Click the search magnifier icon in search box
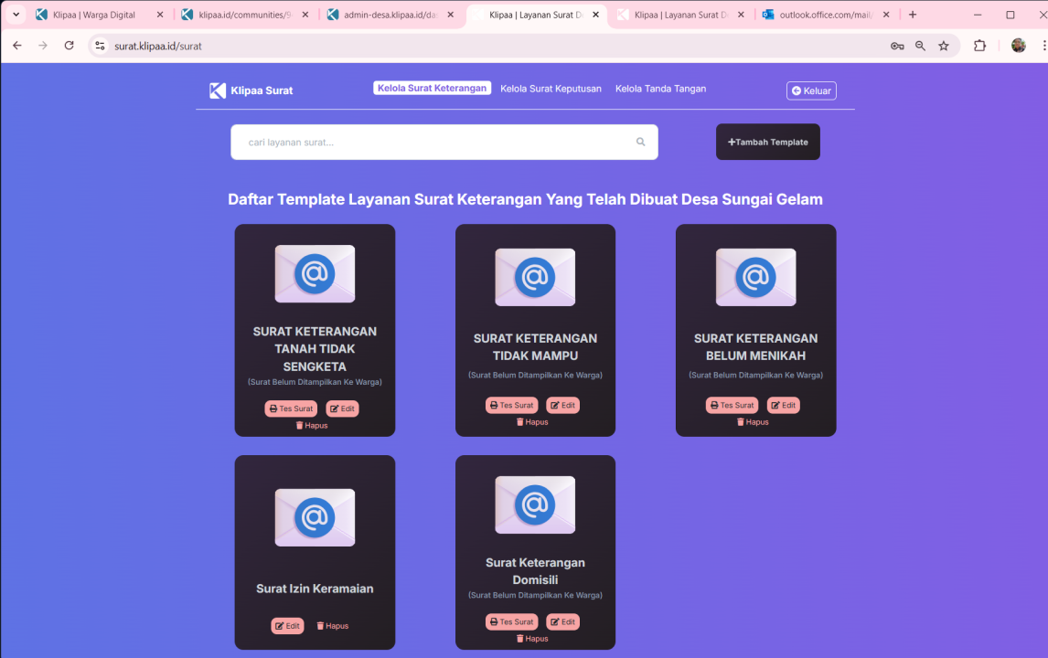This screenshot has height=658, width=1048. [641, 142]
